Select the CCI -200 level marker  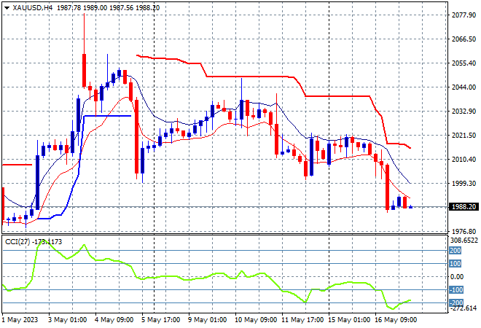[455, 302]
